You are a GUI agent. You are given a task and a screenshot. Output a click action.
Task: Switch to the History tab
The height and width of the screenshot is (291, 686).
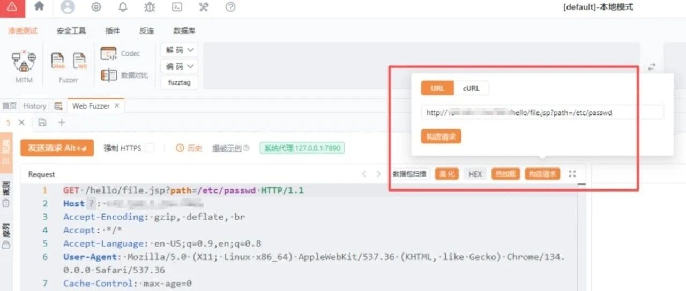tap(35, 106)
